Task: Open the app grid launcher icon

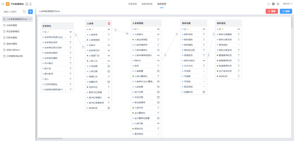Action: point(3,4)
